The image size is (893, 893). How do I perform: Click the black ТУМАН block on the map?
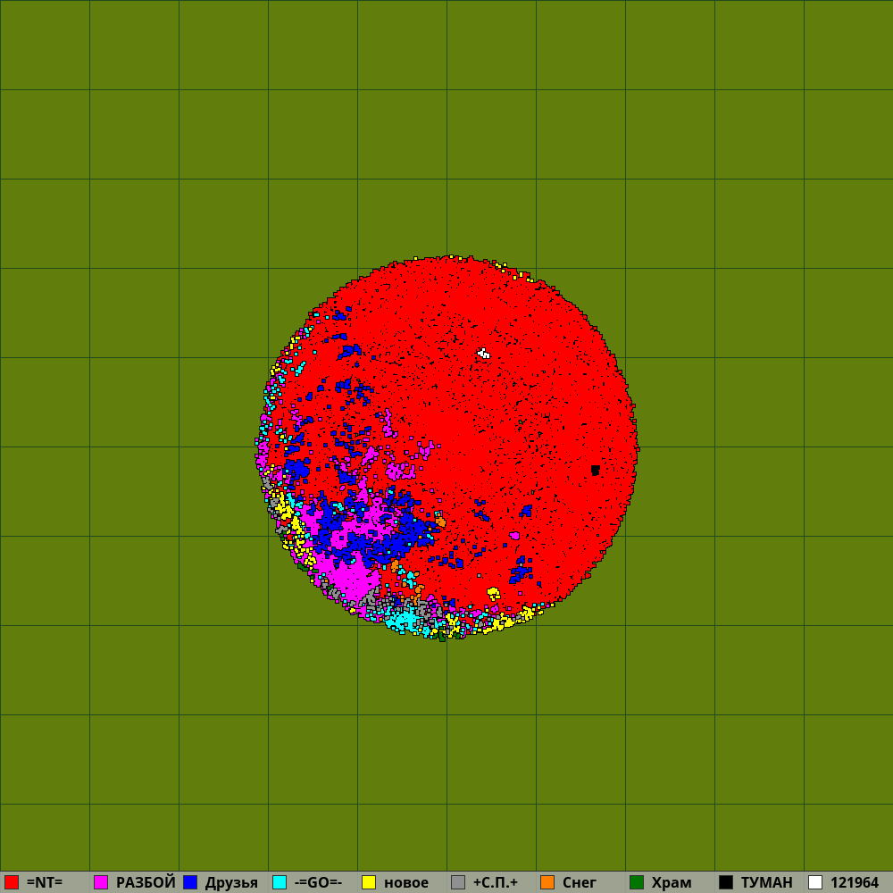click(x=595, y=470)
